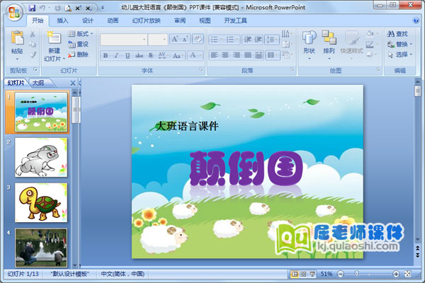Customize Quick Access Toolbar dropdown arrow
Image resolution: width=425 pixels, height=283 pixels.
[x=103, y=8]
